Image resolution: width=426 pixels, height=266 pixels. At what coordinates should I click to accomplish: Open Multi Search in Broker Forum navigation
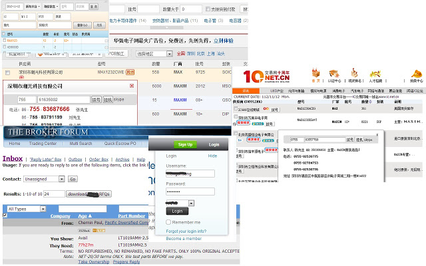point(81,144)
